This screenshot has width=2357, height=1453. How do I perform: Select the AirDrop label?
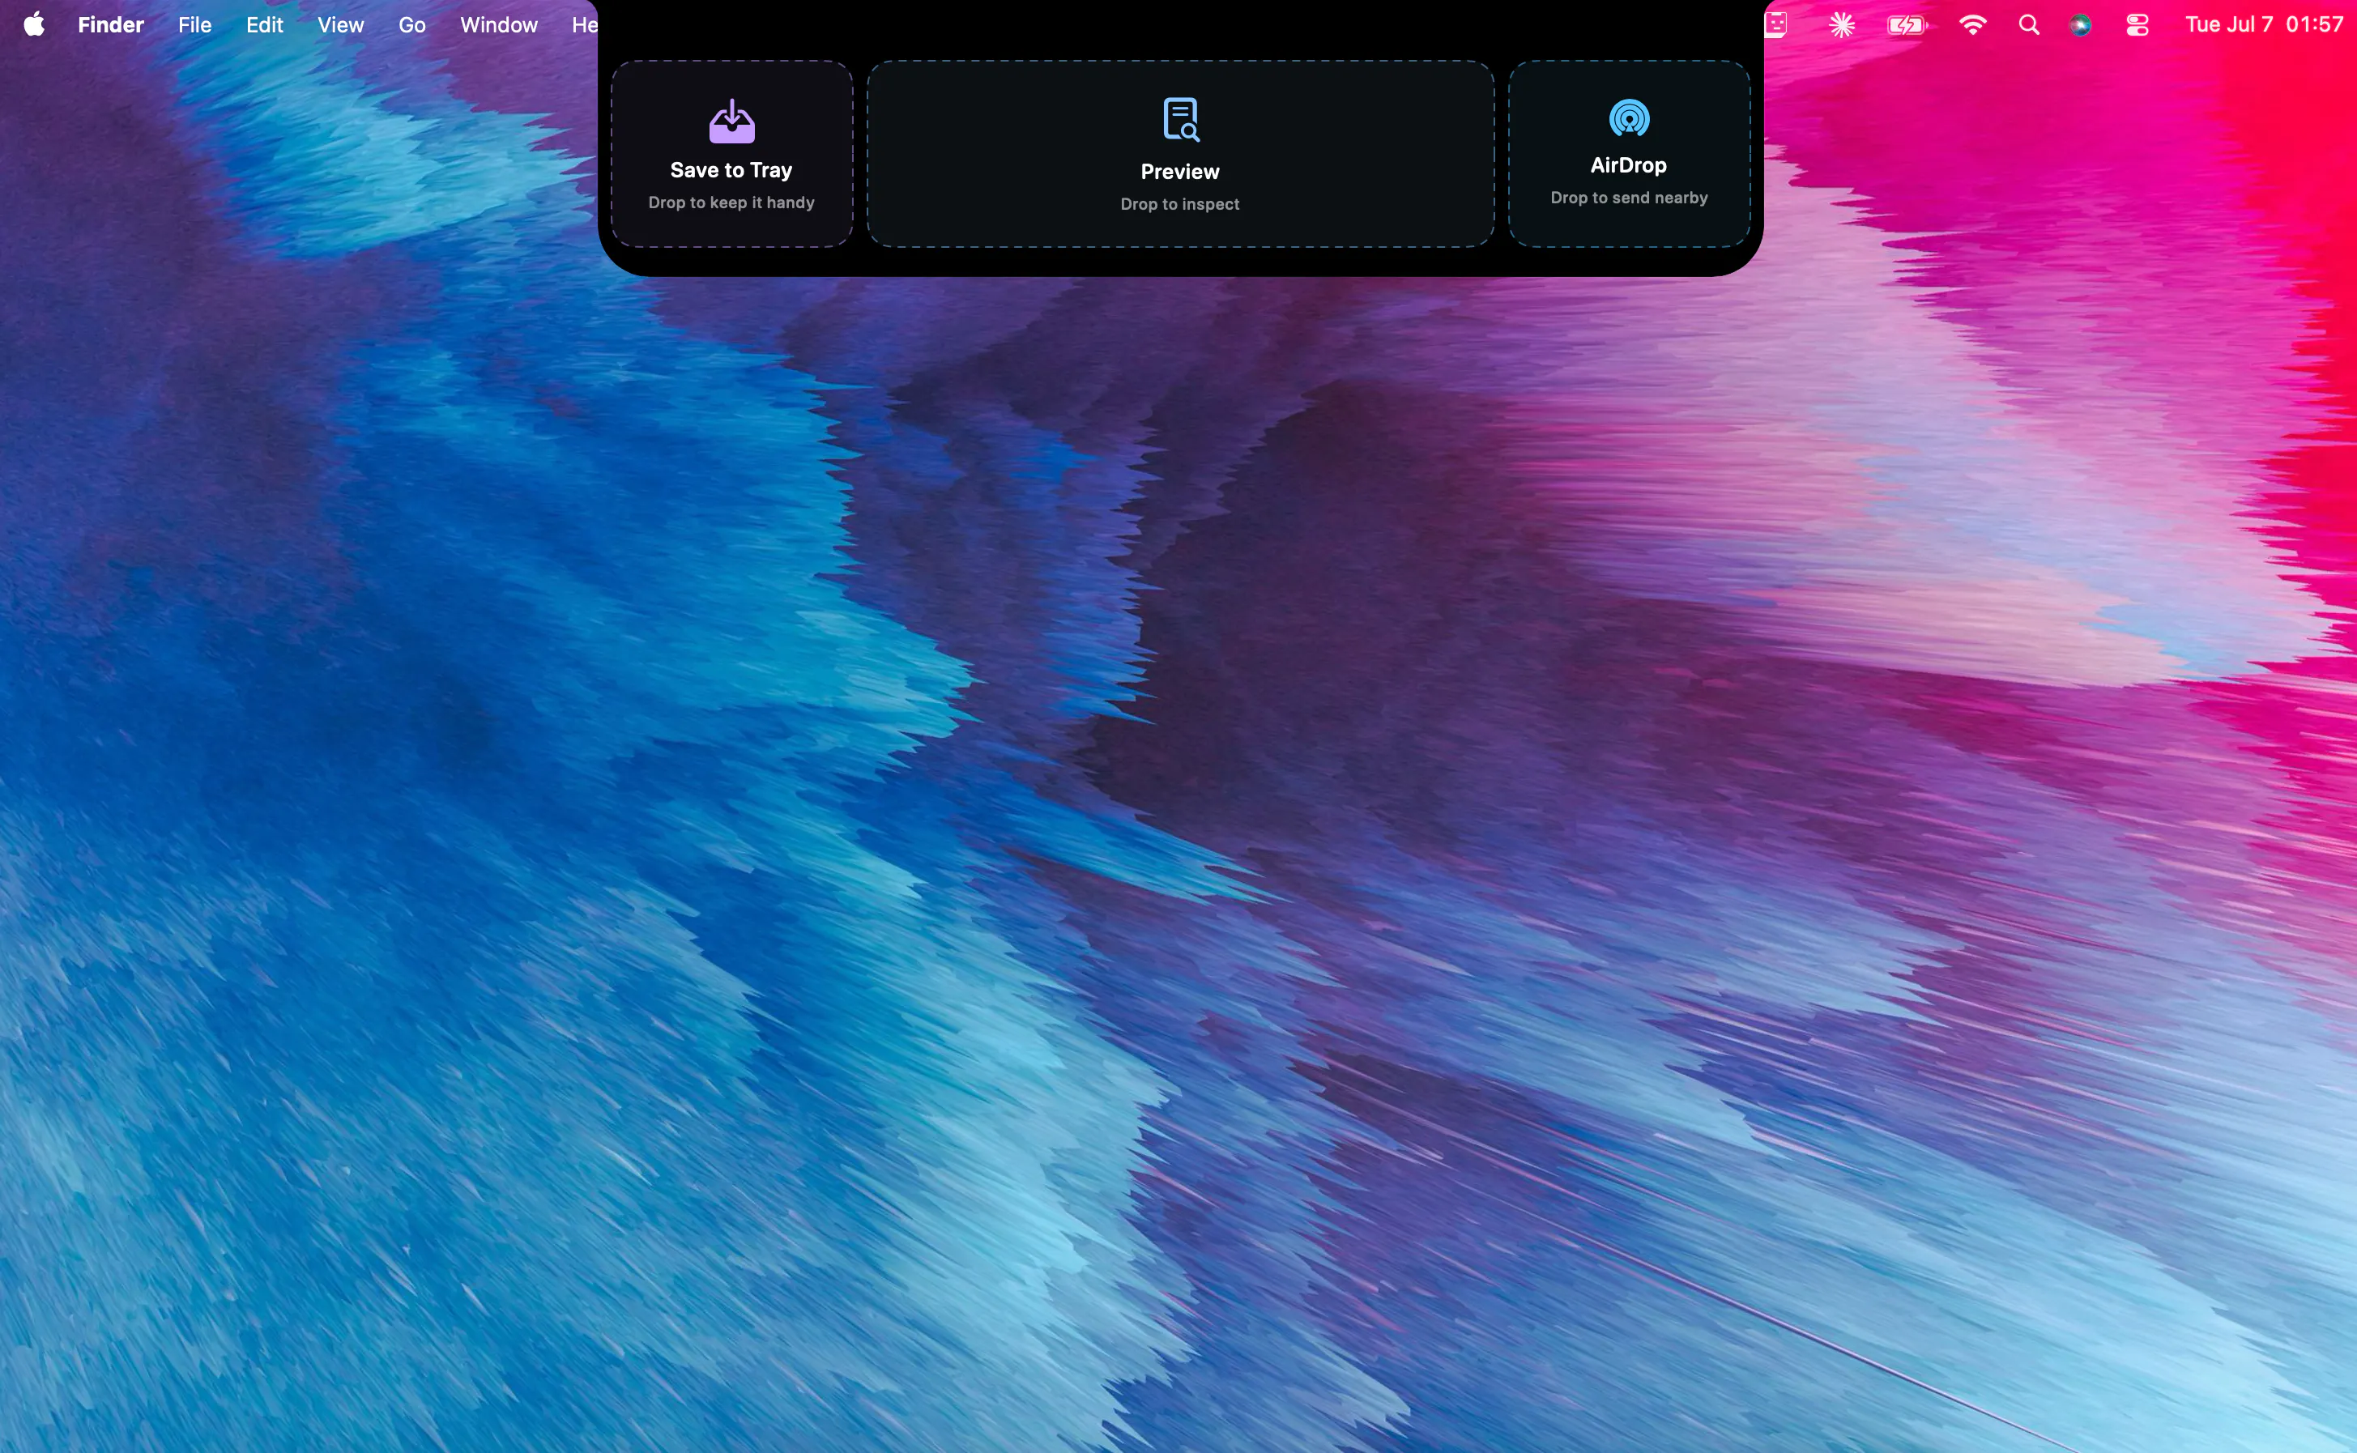pos(1629,165)
